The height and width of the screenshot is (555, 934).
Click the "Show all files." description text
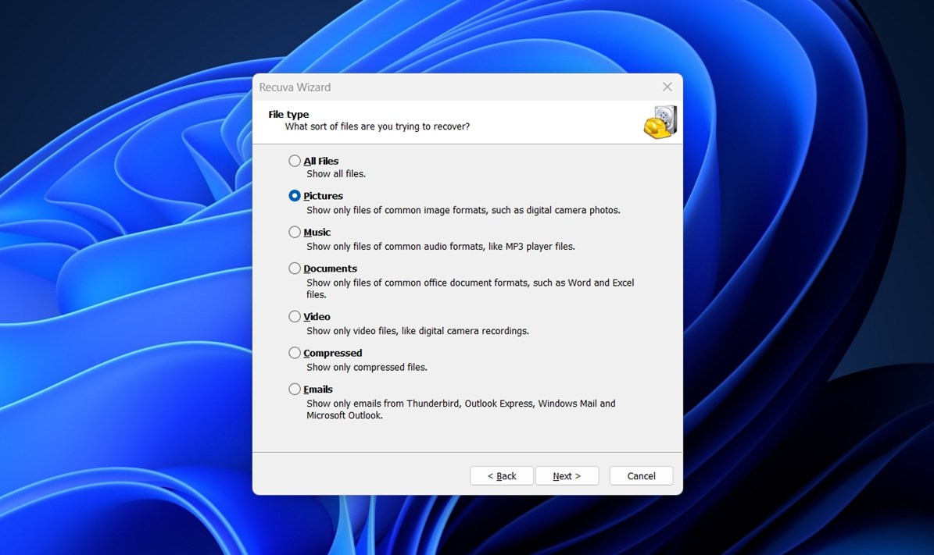[336, 174]
